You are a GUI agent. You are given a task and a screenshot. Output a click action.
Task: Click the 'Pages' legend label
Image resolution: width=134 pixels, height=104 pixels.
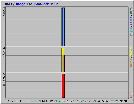coord(131,32)
